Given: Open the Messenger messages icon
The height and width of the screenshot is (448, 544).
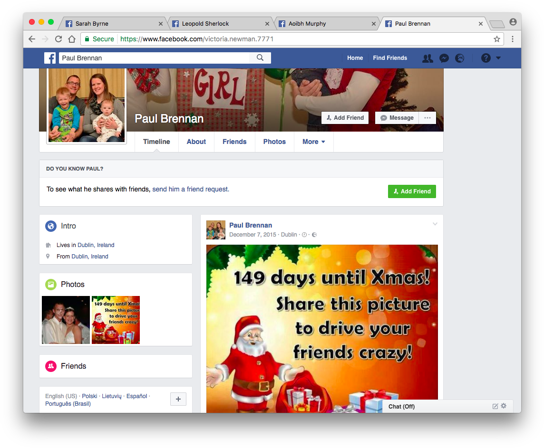Looking at the screenshot, I should (444, 58).
